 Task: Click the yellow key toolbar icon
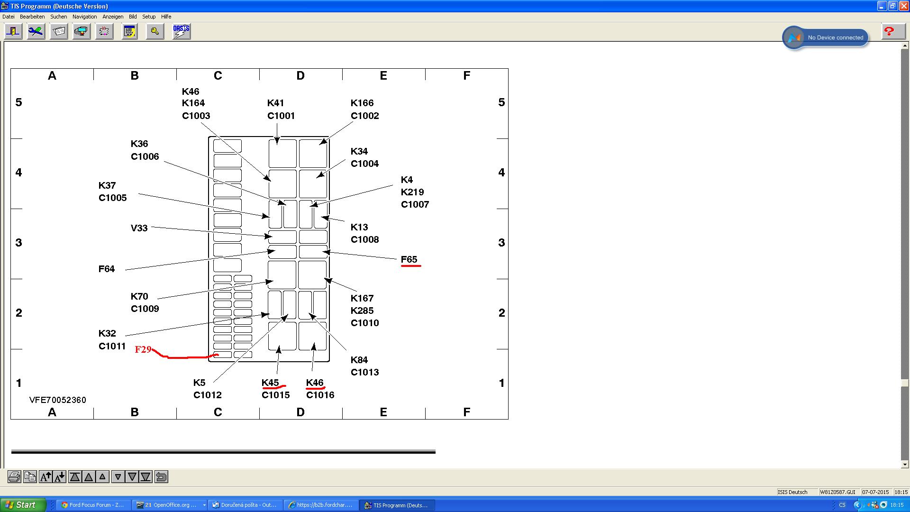pyautogui.click(x=155, y=32)
